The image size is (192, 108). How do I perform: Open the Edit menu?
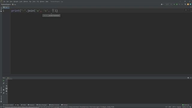coord(7,1)
